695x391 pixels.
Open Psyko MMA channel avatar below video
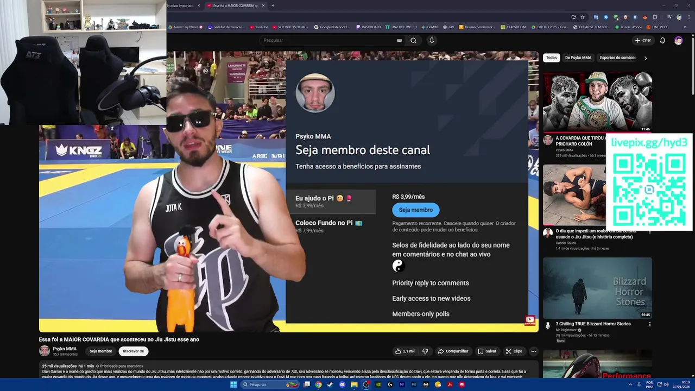click(45, 351)
